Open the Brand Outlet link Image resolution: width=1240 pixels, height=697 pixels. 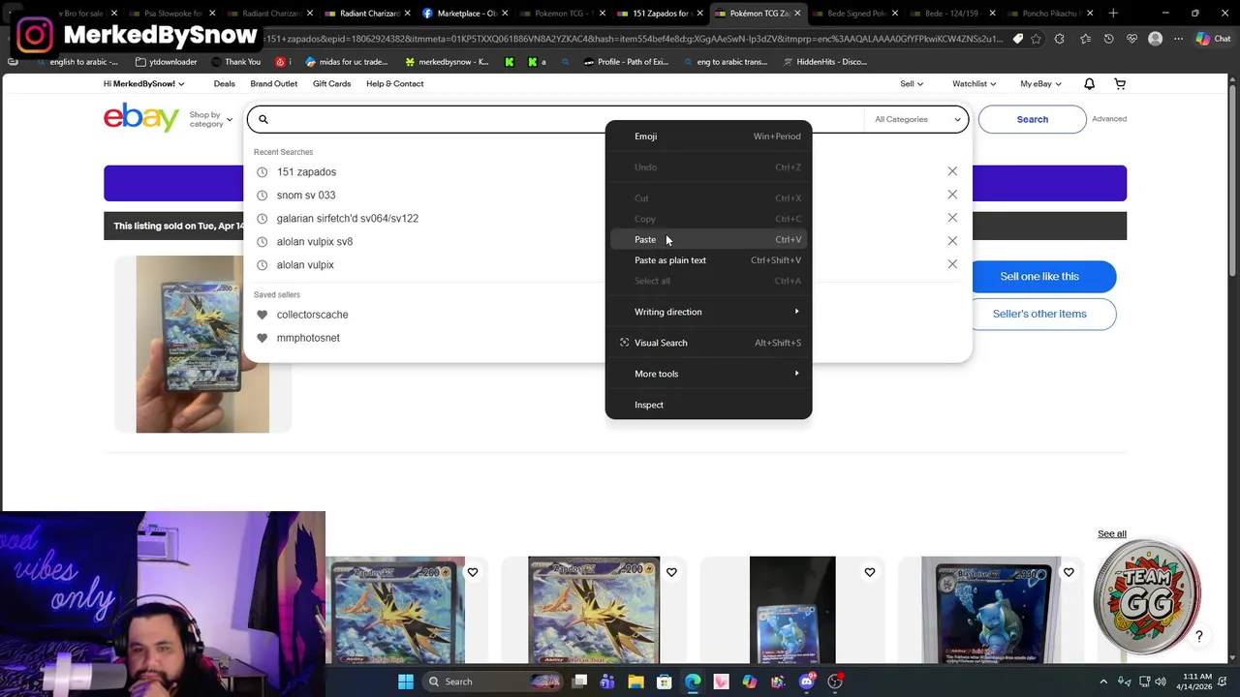tap(274, 84)
